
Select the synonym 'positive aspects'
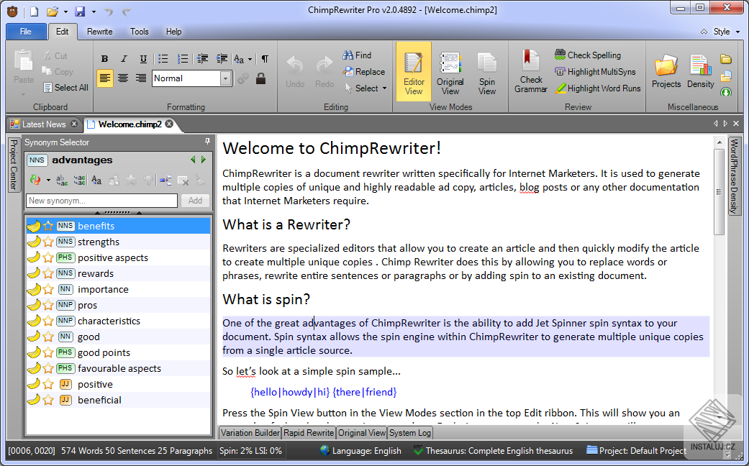(118, 257)
